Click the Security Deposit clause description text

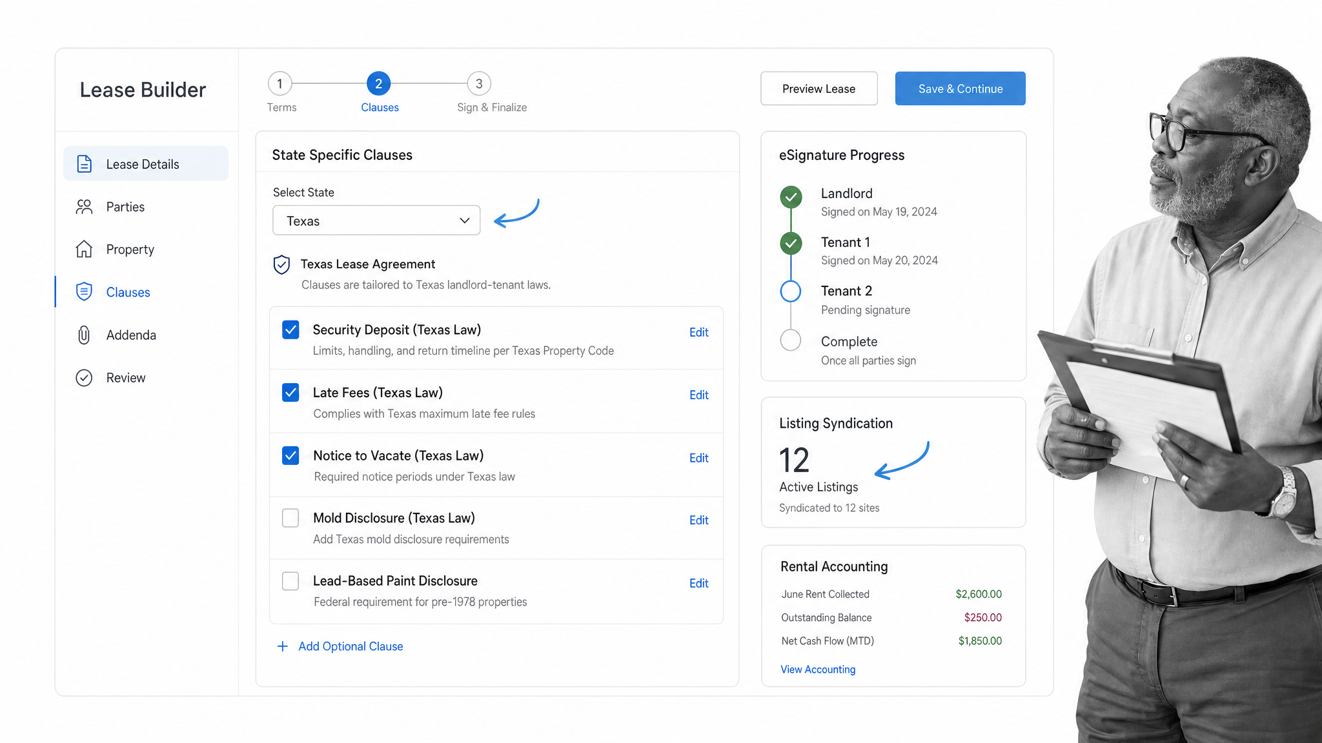pos(463,351)
